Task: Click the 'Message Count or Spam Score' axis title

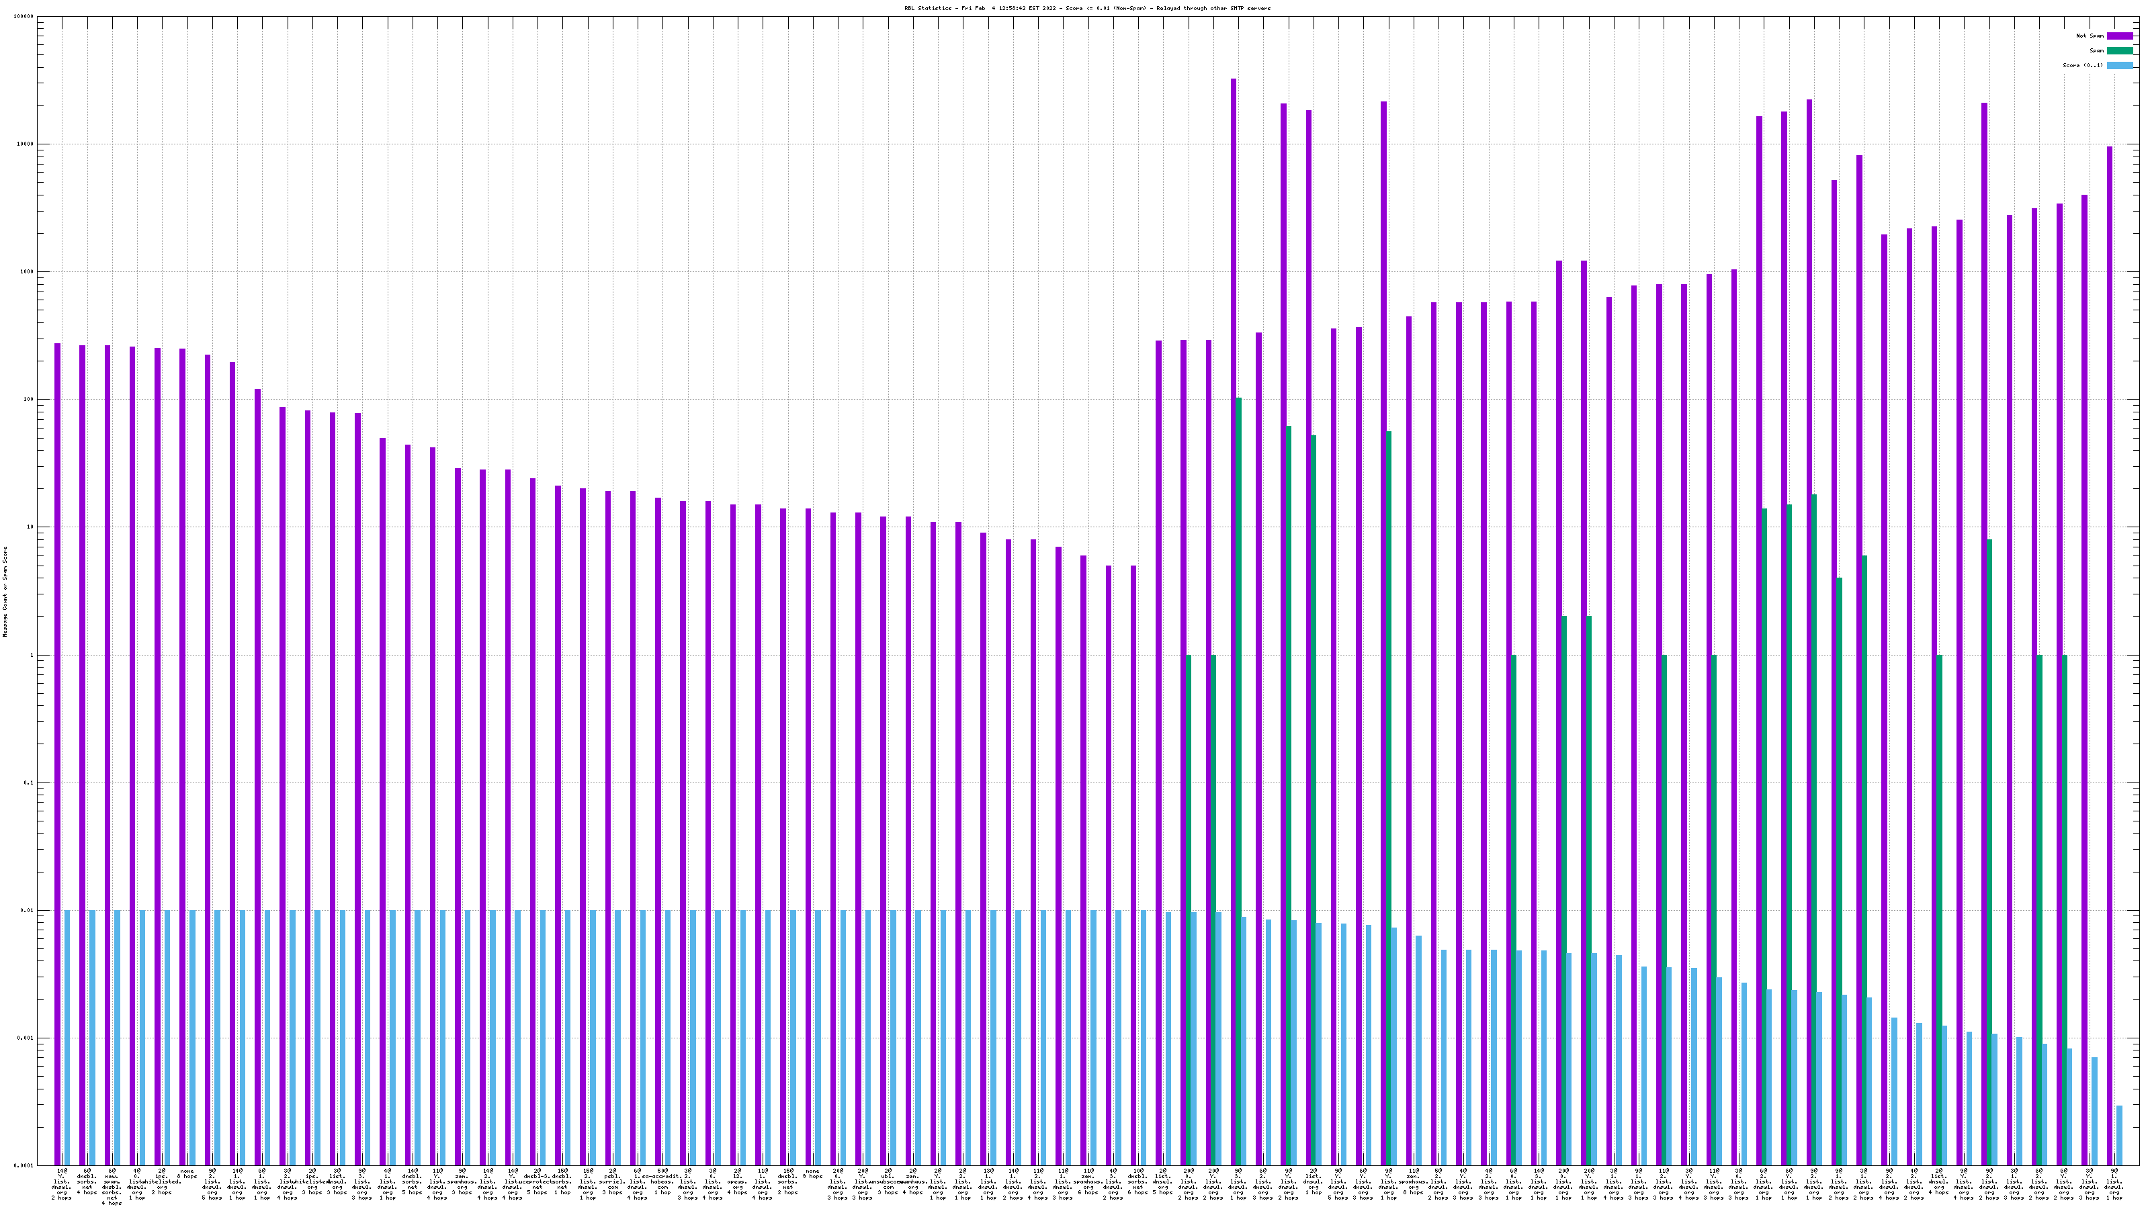Action: pos(5,592)
